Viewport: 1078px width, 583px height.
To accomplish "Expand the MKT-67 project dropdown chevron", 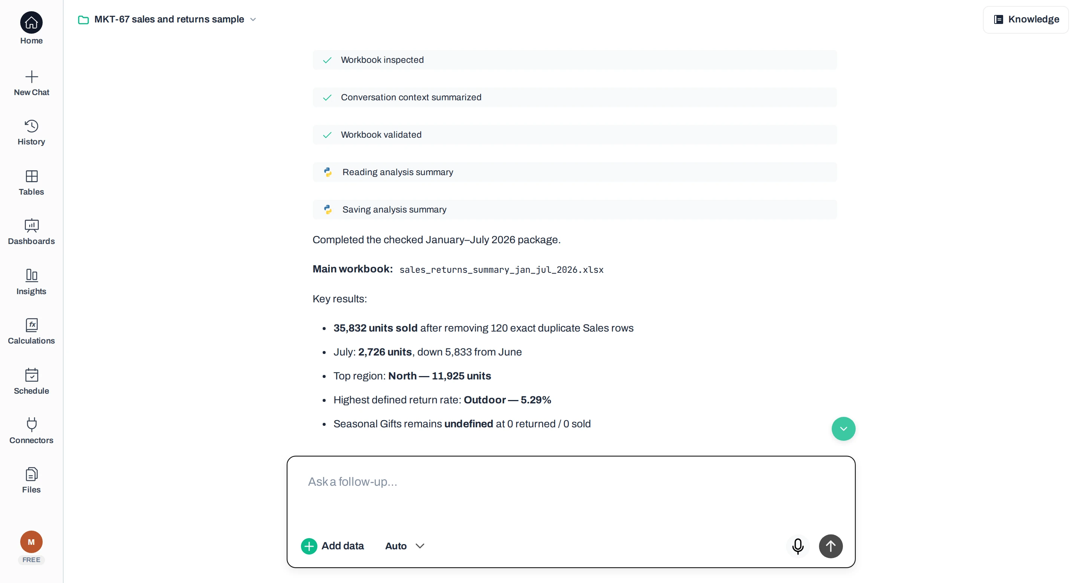I will (253, 20).
